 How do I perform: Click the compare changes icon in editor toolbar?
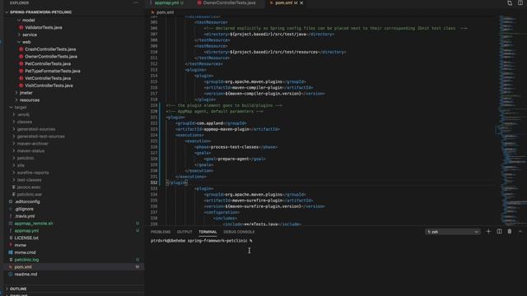(x=510, y=3)
